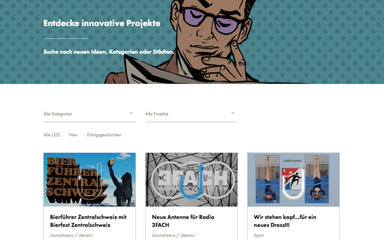Open the gymnastics headstand project image
Image resolution: width=384 pixels, height=240 pixels.
point(293,180)
